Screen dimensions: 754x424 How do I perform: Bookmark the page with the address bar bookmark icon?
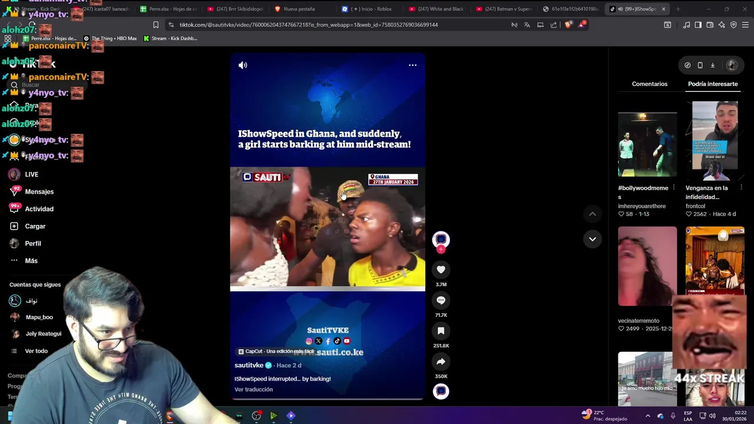pos(156,25)
